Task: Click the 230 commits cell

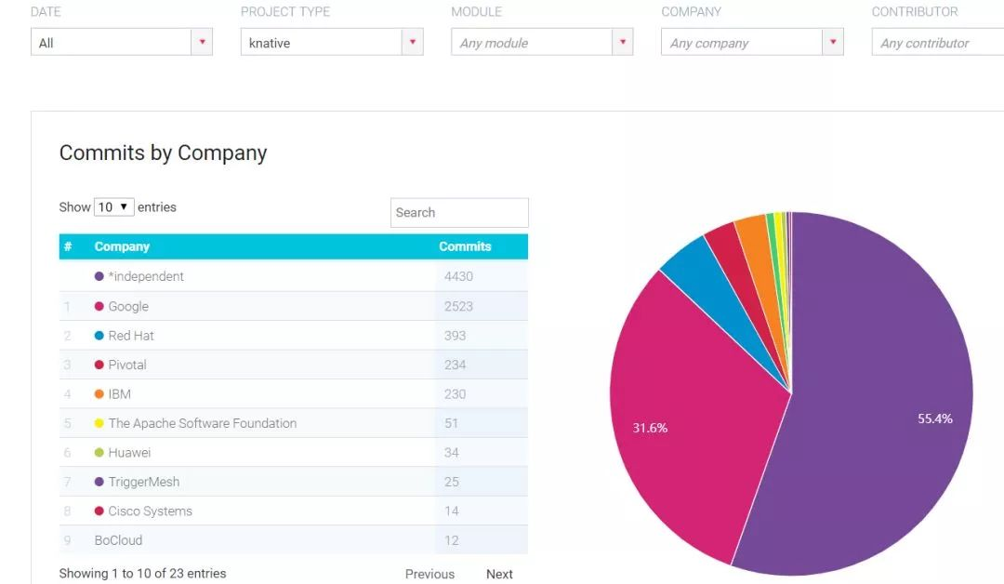Action: tap(482, 393)
